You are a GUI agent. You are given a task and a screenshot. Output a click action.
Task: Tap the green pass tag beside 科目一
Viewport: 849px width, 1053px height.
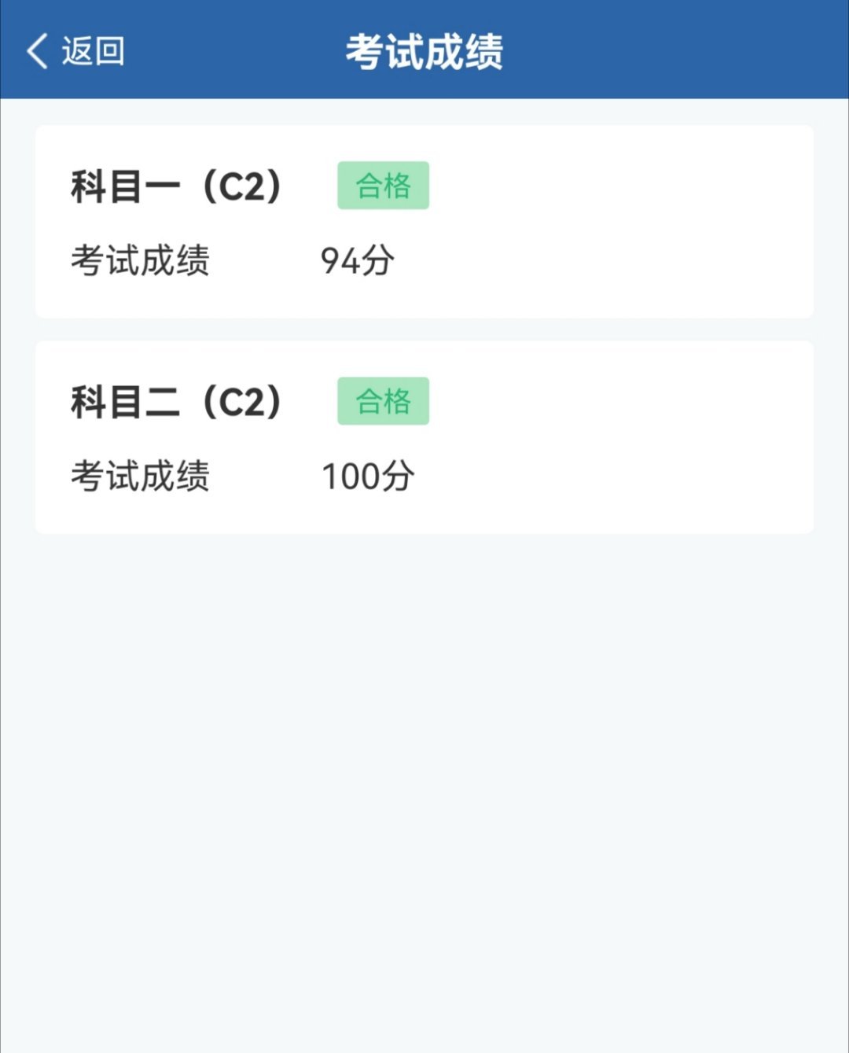383,186
